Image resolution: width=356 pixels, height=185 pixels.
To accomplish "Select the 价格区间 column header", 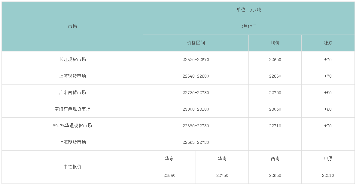I will (196, 43).
